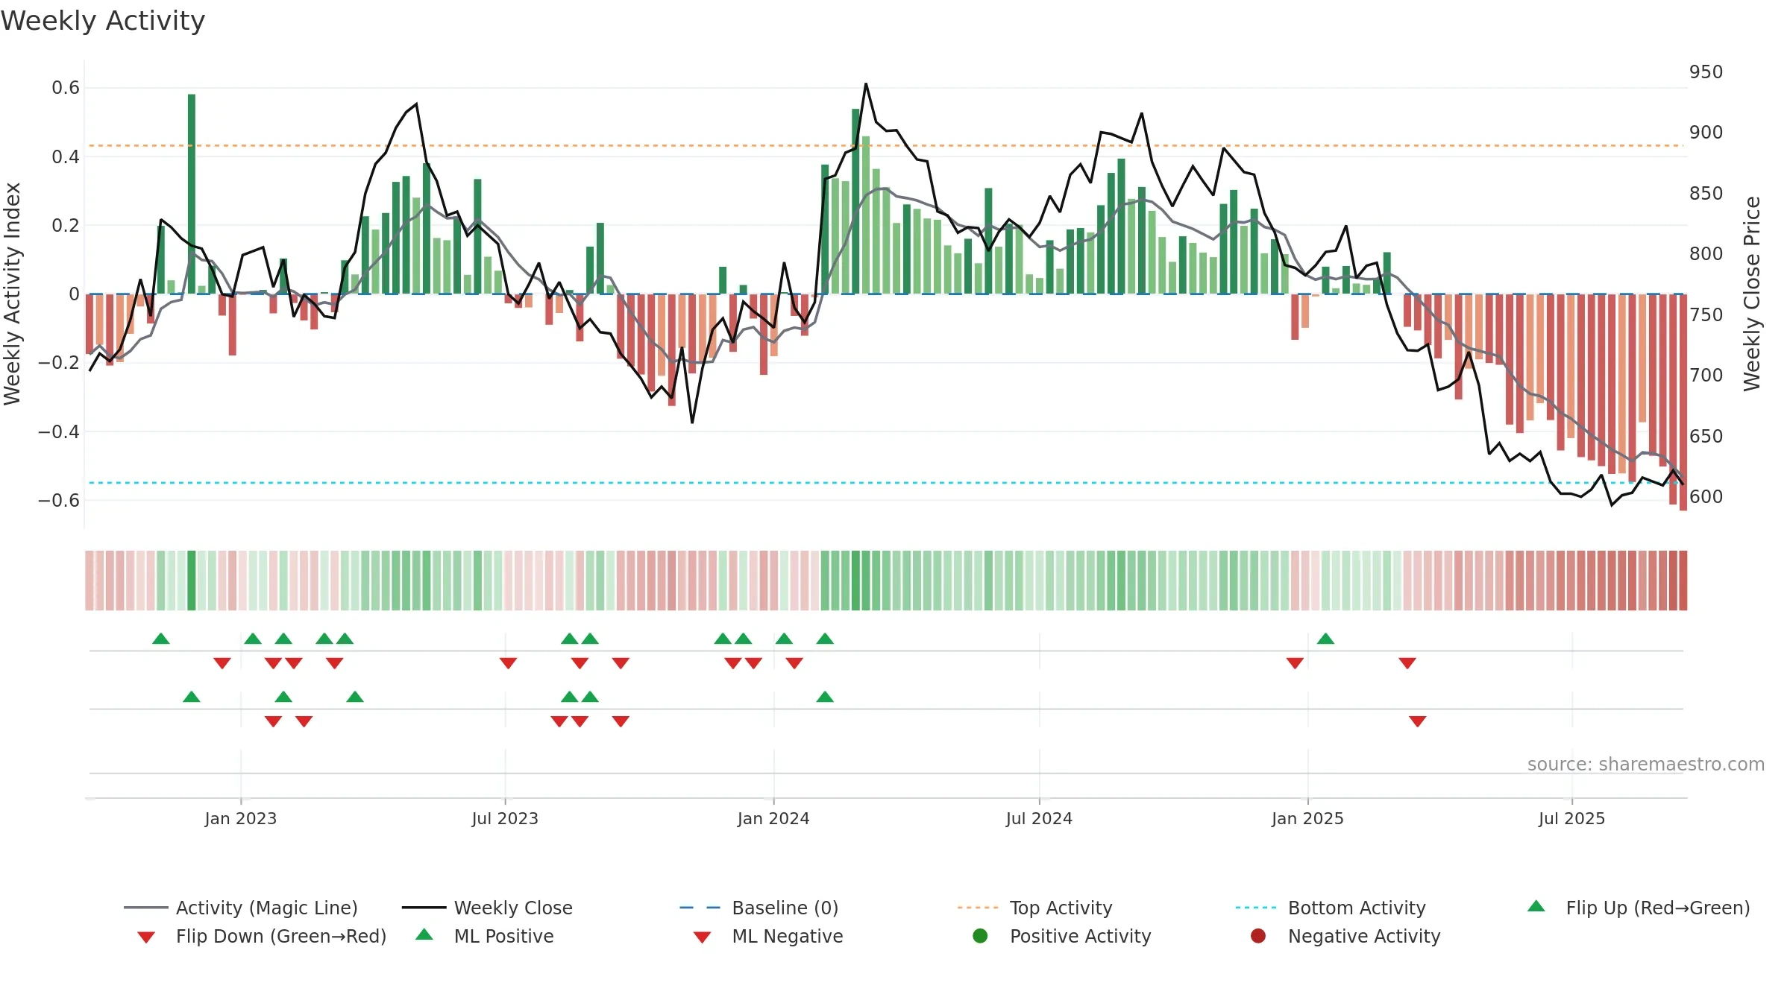Click the Weekly Close black line sample
Screen dimensions: 1790x1006
(424, 908)
